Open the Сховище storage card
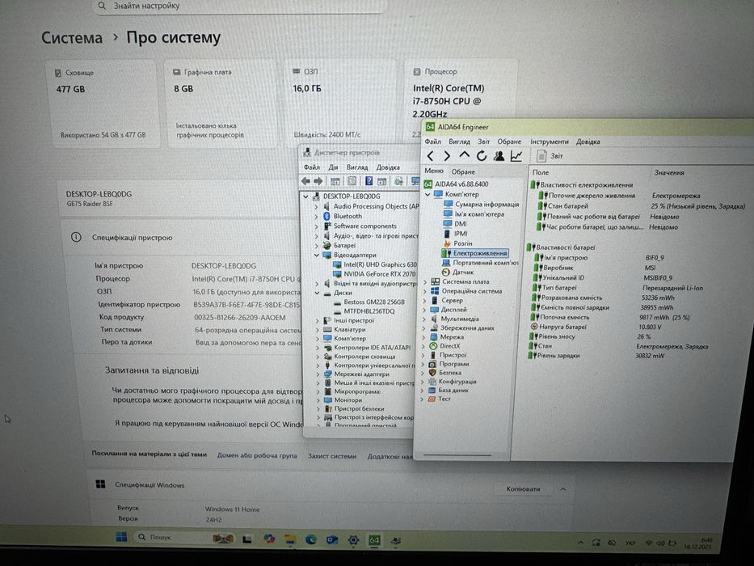754x566 pixels. (103, 103)
